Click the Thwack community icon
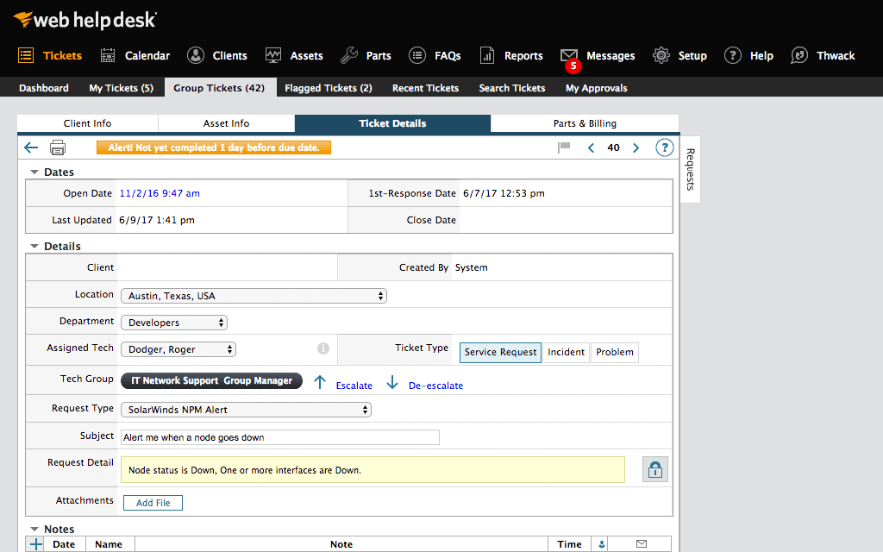This screenshot has height=552, width=883. click(799, 55)
